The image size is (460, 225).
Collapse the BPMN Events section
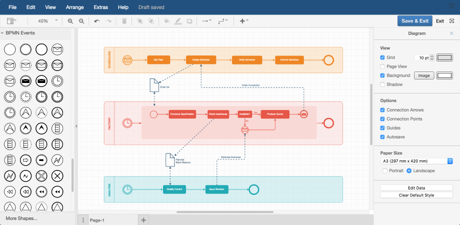[2, 33]
